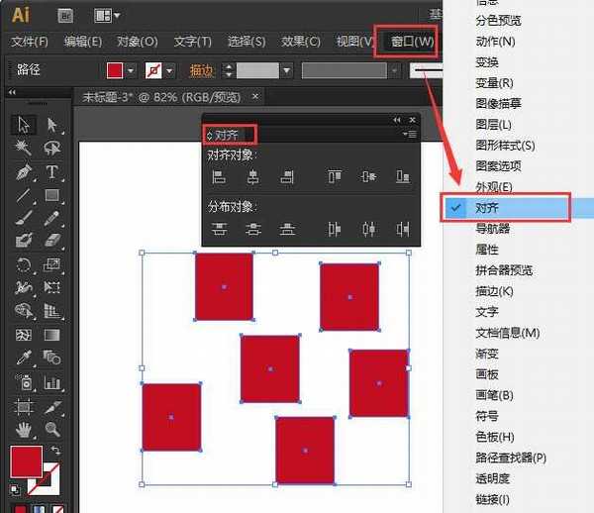Select the Pen tool
Viewport: 594px width, 513px height.
24,171
